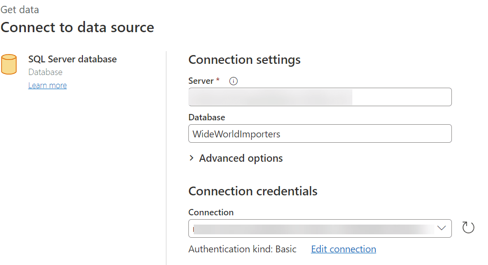Screen dimensions: 488x265
Task: Click the Connection label above the dropdown
Action: 211,212
